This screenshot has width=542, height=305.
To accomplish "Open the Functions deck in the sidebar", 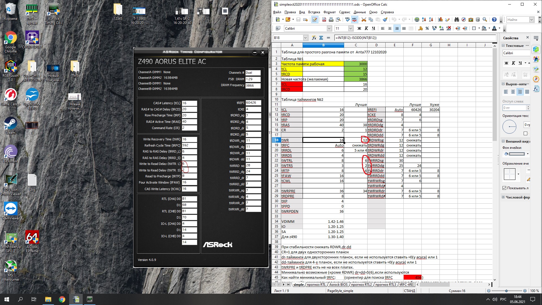I will click(536, 89).
